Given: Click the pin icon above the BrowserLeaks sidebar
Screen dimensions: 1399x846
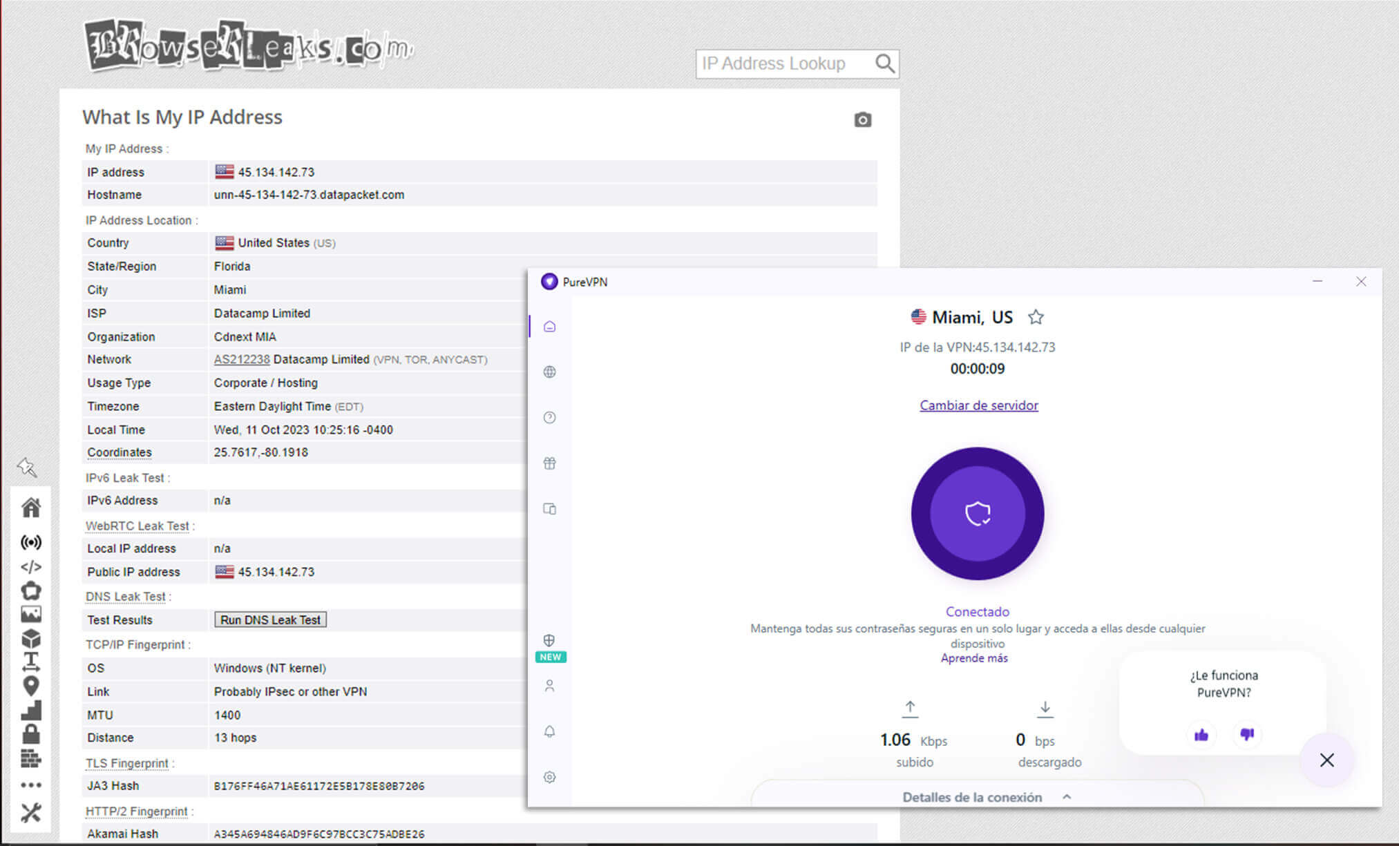Looking at the screenshot, I should (27, 468).
